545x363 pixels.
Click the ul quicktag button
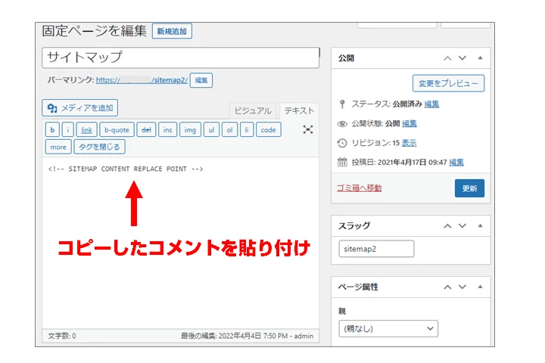click(x=211, y=130)
